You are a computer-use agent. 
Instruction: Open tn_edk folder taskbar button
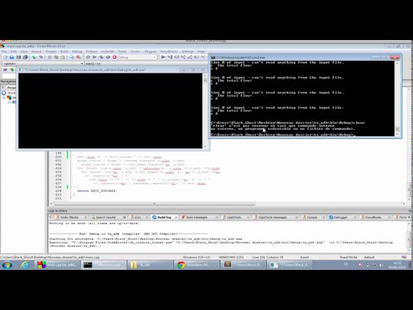pyautogui.click(x=150, y=265)
